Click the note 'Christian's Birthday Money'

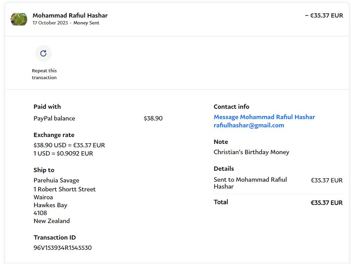point(251,152)
